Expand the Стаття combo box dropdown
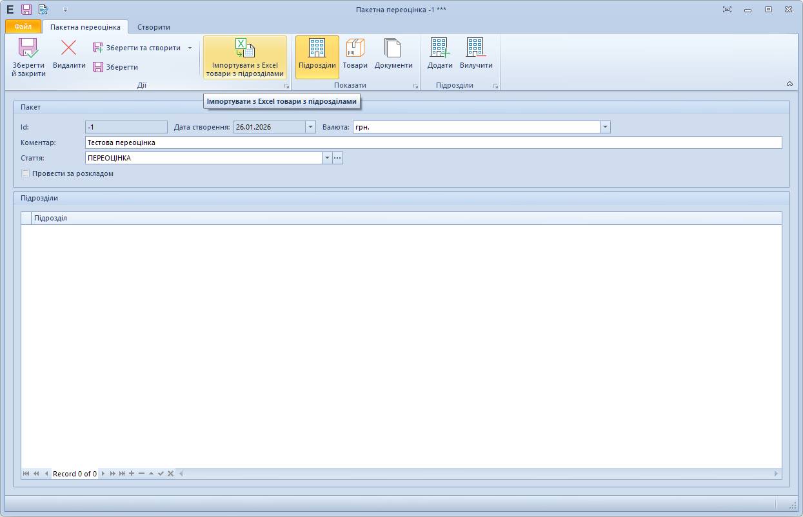This screenshot has width=803, height=517. (x=327, y=158)
